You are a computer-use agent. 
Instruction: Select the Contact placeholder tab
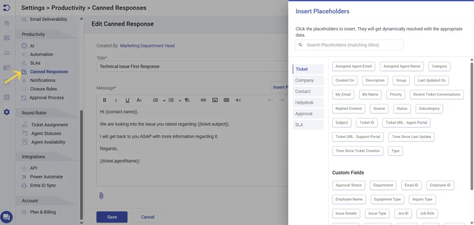[308, 92]
